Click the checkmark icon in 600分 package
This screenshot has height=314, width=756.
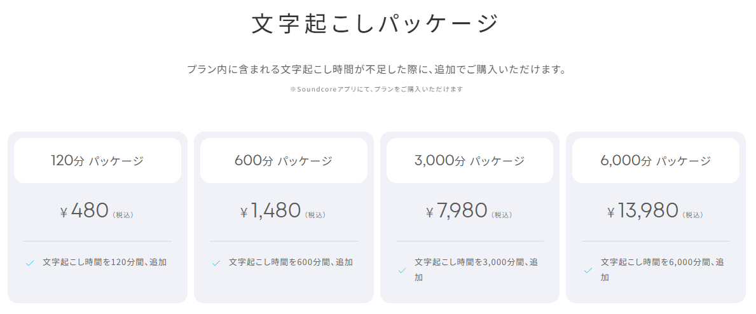pos(216,263)
